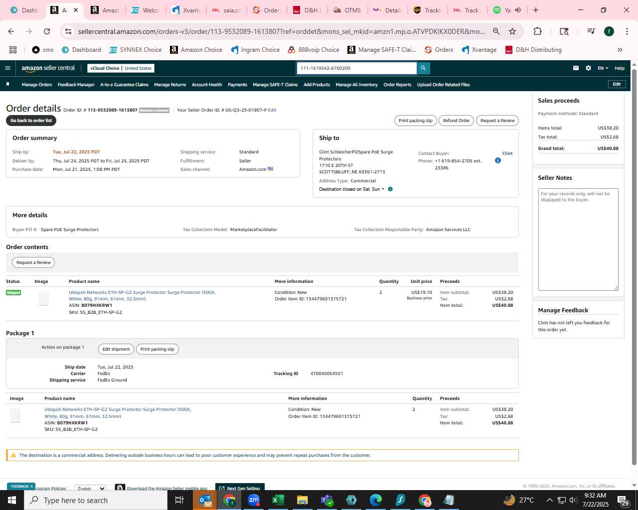Click inside the Seller Notes text area

[578, 240]
